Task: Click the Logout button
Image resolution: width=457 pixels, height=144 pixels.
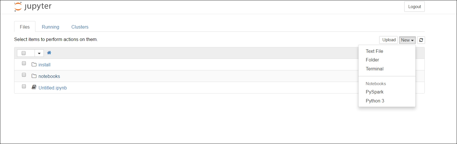Action: [414, 7]
